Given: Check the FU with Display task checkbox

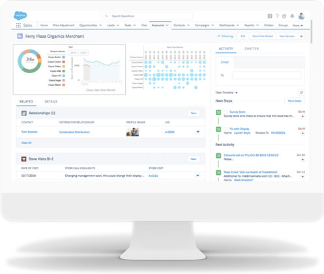Looking at the screenshot, I should [226, 129].
